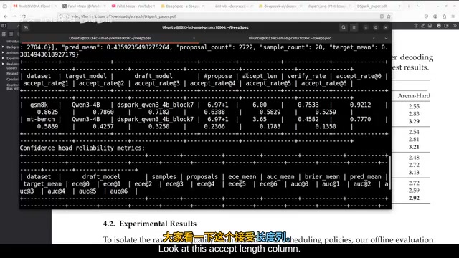
Task: Maximize the DeepSpec terminal window
Action: (x=376, y=27)
